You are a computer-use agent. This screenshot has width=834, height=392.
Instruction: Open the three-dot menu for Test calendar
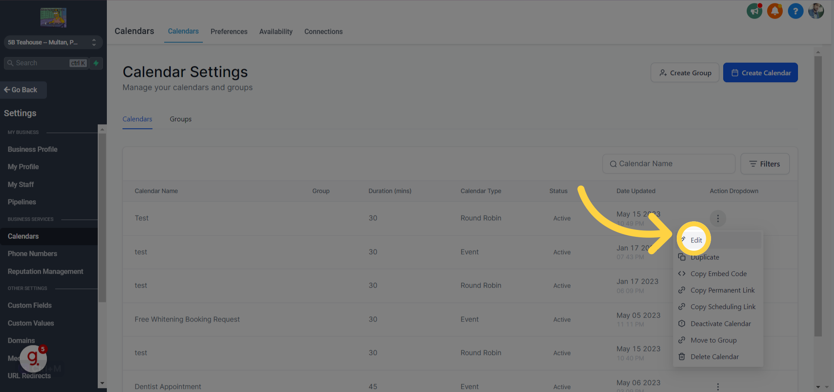718,218
